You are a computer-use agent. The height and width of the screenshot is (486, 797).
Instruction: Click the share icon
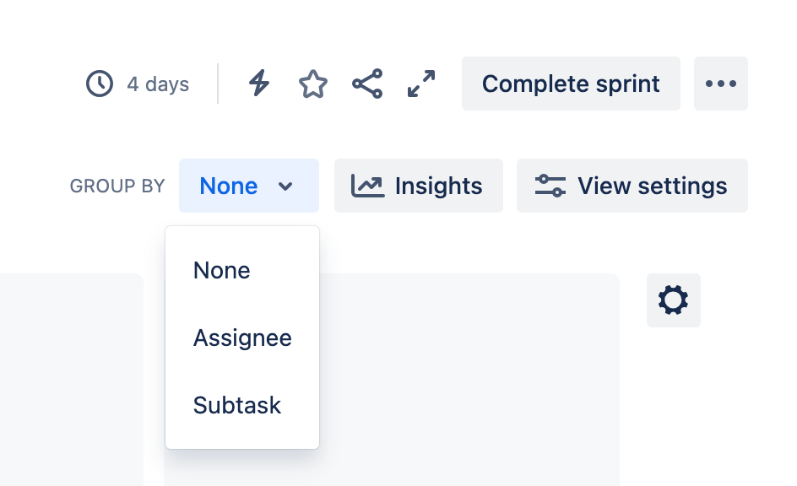pyautogui.click(x=367, y=84)
